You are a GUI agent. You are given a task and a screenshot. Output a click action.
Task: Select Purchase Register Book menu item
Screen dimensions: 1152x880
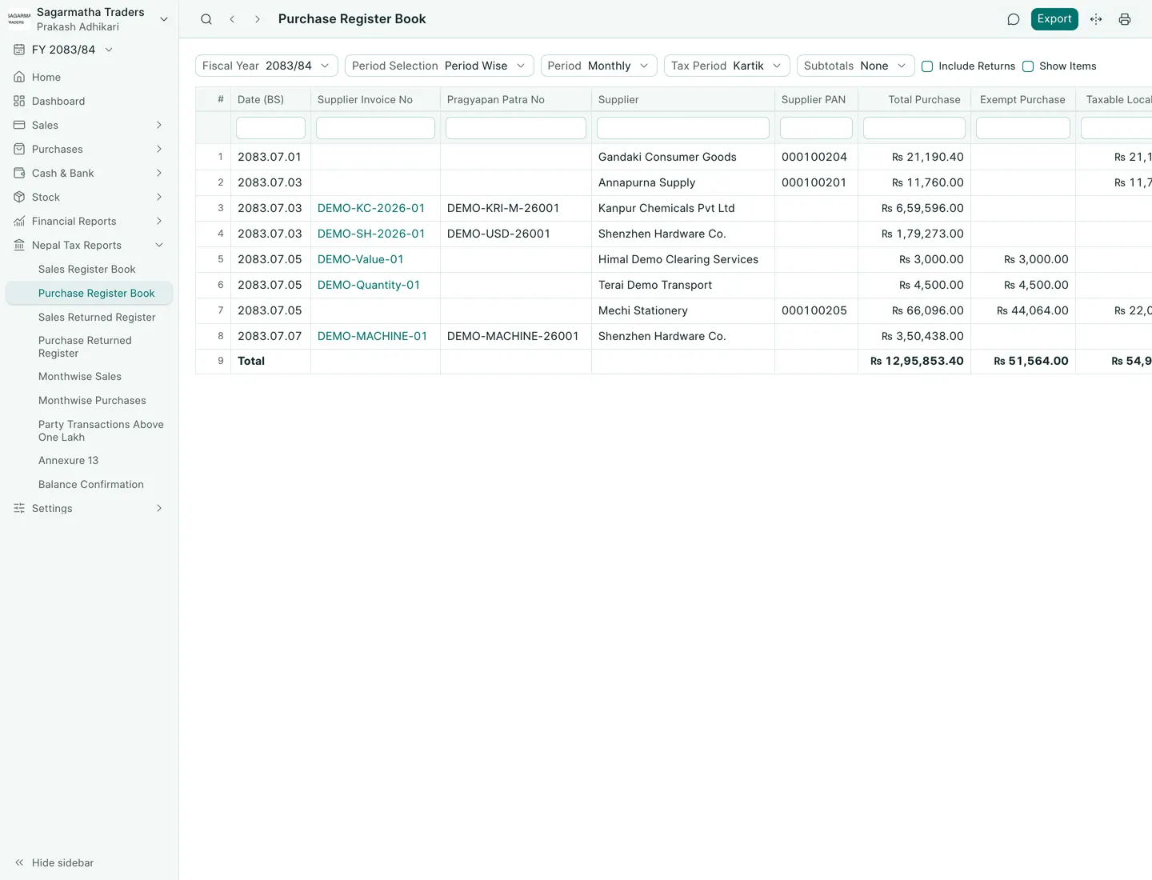click(89, 293)
